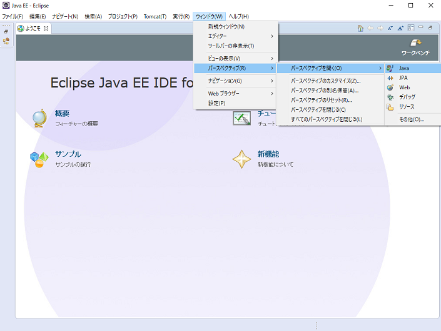Click the back arrow in Welcome toolbar
The height and width of the screenshot is (331, 441).
tap(370, 28)
